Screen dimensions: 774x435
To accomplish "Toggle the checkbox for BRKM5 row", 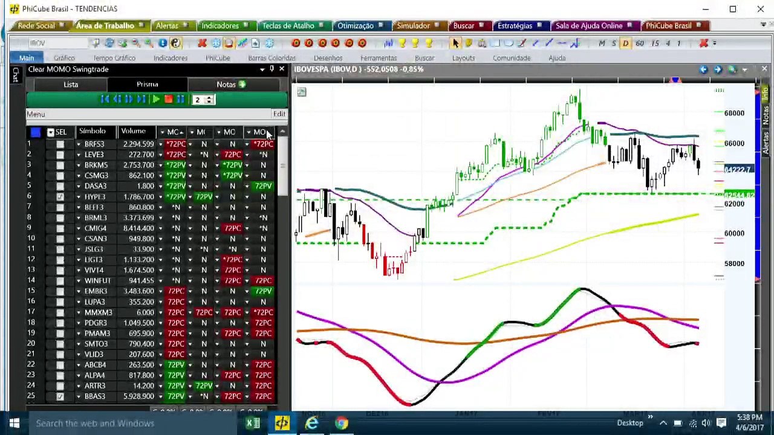I will pos(60,165).
